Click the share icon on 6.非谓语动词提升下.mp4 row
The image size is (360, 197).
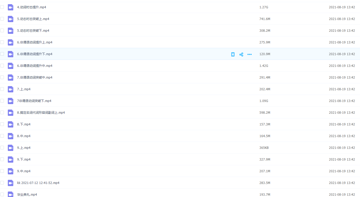point(241,54)
